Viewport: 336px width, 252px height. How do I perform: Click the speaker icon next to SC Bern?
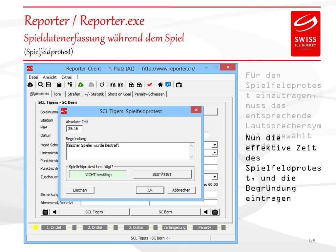click(206, 212)
